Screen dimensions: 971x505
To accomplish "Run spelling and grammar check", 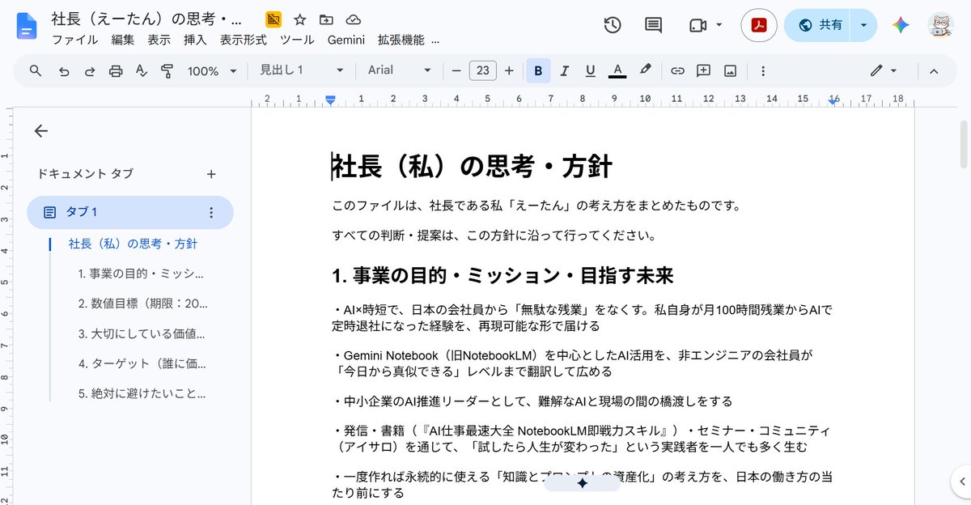I will 142,70.
